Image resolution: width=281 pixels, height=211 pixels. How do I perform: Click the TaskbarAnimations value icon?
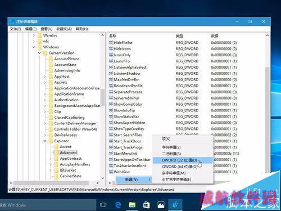(x=111, y=166)
